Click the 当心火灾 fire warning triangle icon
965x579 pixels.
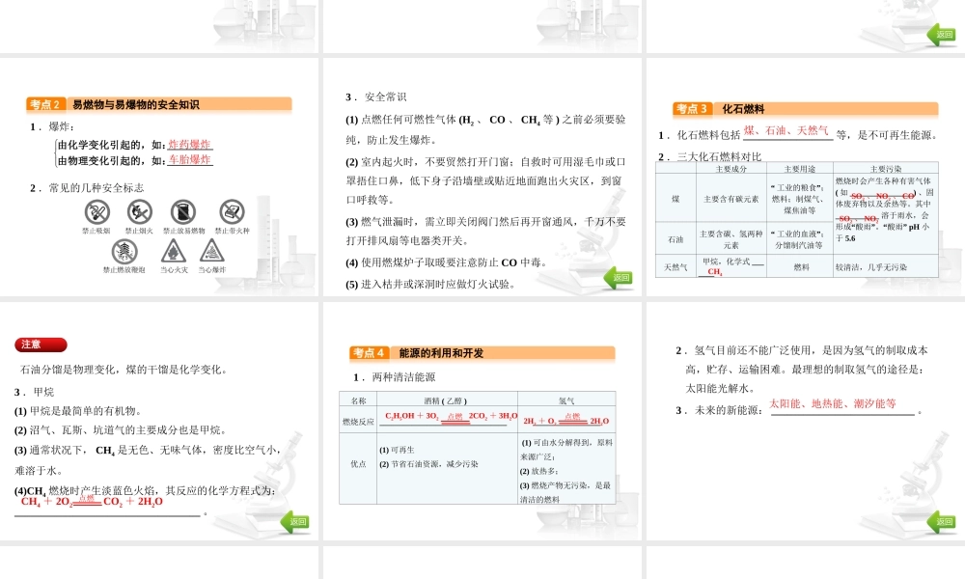point(174,252)
